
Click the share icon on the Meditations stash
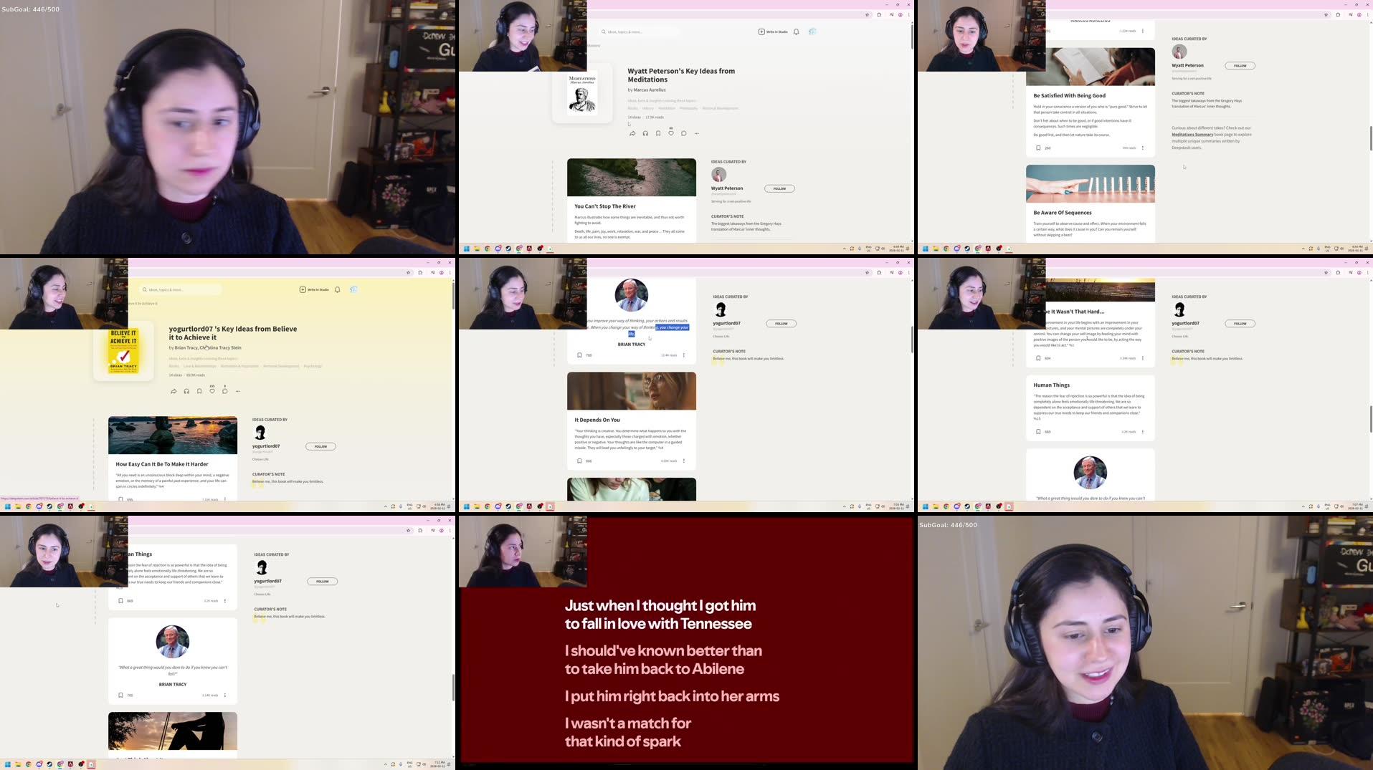632,133
